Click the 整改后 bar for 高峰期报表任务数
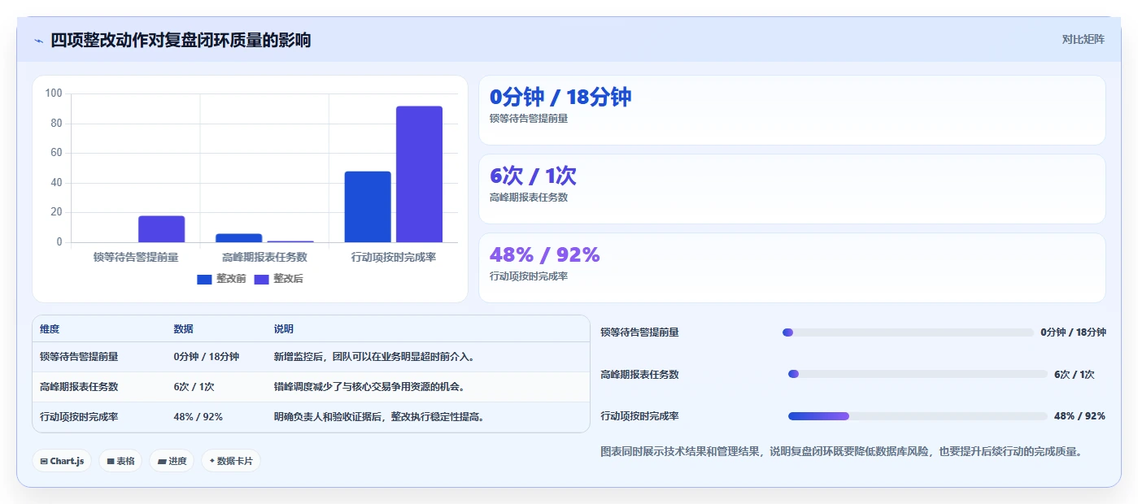Screen dimensions: 1138x504 [290, 241]
